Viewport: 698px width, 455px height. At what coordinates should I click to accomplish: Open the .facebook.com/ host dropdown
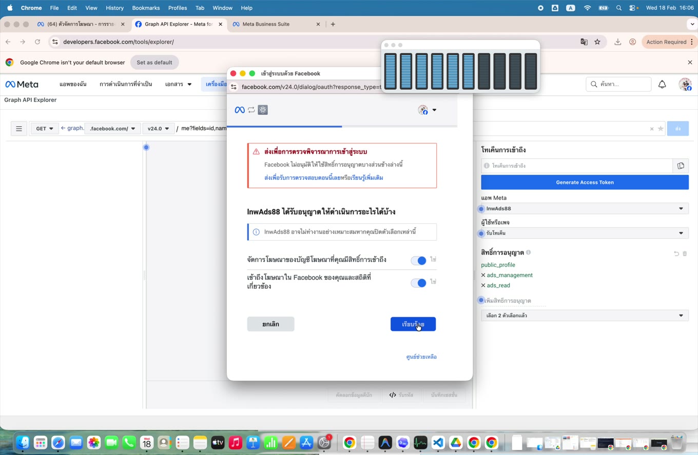click(x=112, y=129)
